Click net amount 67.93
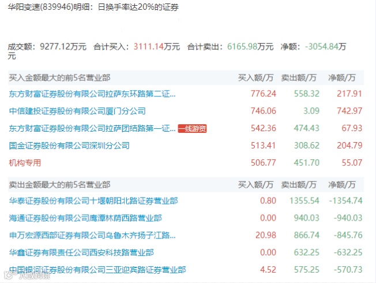This screenshot has width=376, height=283. click(x=352, y=128)
